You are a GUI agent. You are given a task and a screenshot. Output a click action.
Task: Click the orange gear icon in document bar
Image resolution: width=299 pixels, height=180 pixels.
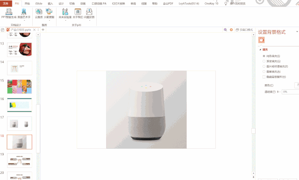(x=231, y=30)
